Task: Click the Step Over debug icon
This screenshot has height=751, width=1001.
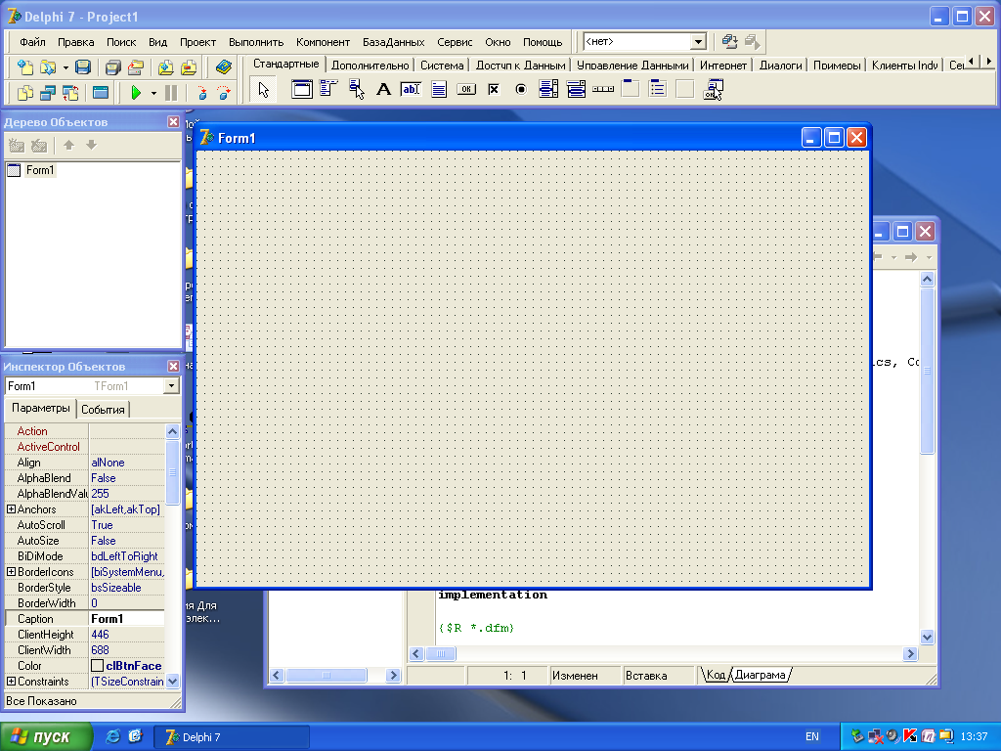Action: tap(224, 93)
